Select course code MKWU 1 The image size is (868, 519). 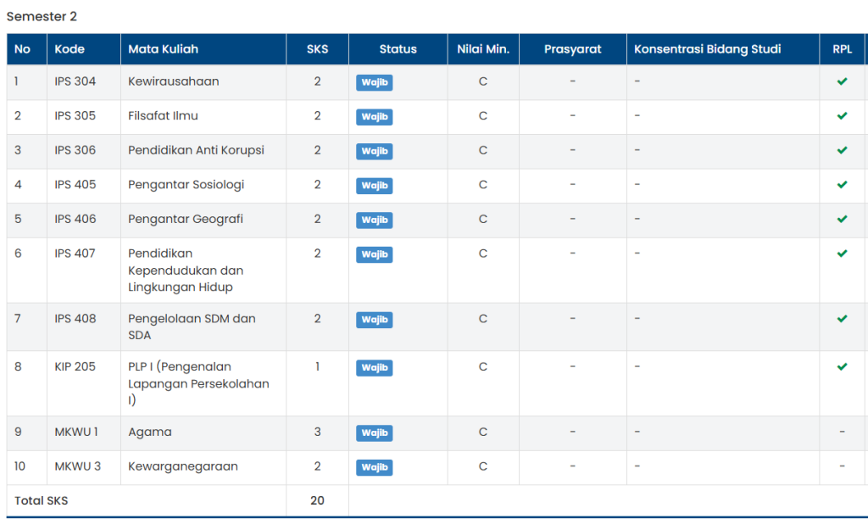pos(75,432)
